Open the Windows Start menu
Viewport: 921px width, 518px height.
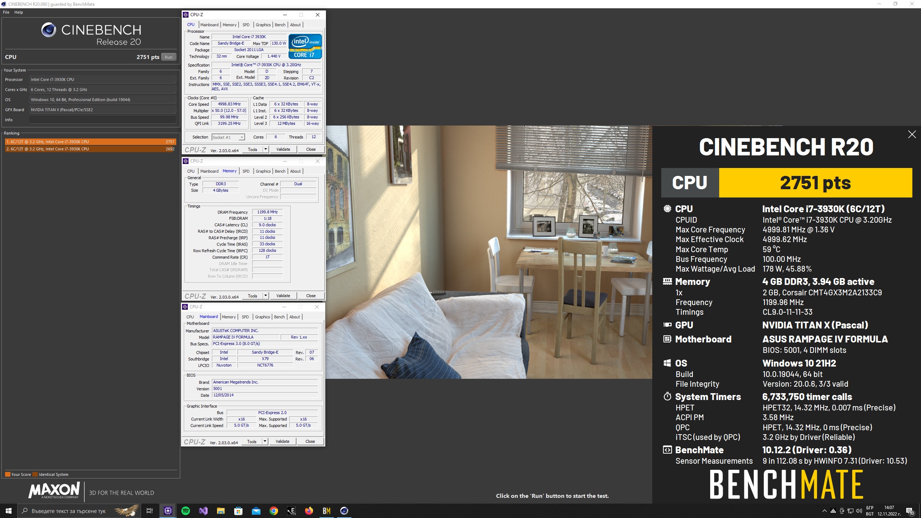pos(9,511)
